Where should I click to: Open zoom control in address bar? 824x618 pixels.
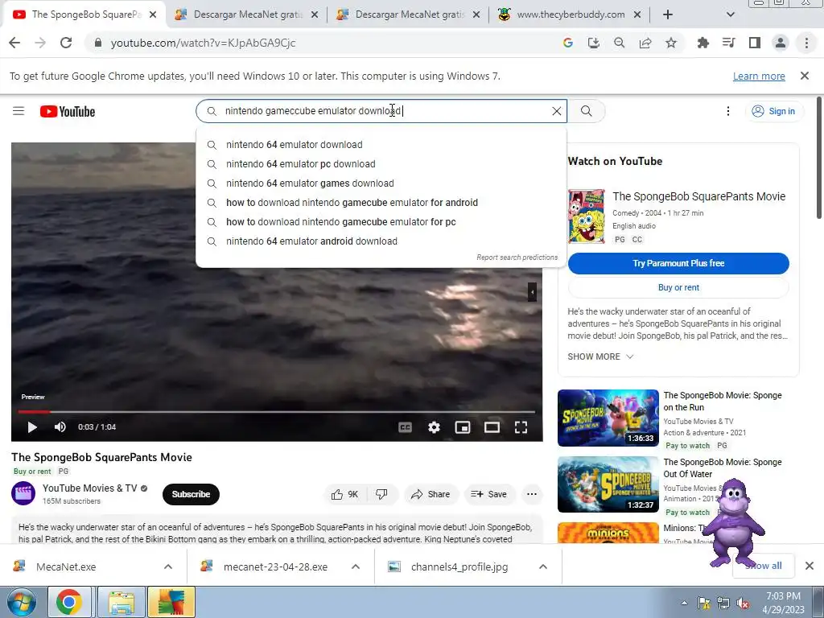[x=619, y=43]
